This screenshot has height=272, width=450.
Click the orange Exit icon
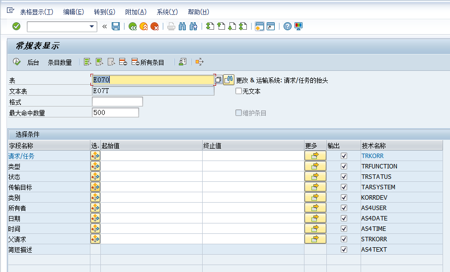pos(144,26)
